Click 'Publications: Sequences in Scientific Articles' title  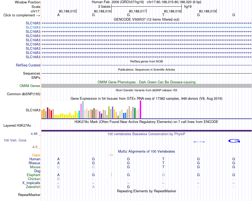click(146, 70)
